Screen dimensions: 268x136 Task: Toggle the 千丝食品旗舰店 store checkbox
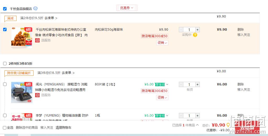5,9
